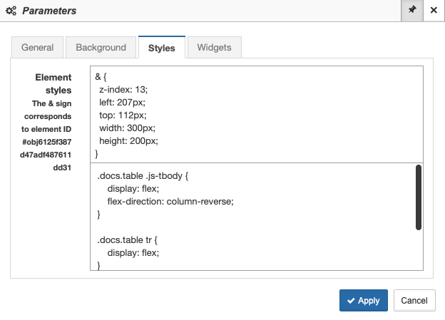
Task: Click the 'Element styles' label
Action: (x=53, y=83)
